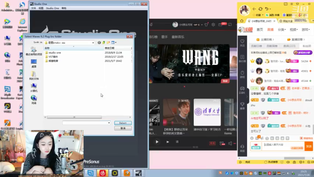
Task: Switch to 贡献周榜 tab
Action: point(272,46)
